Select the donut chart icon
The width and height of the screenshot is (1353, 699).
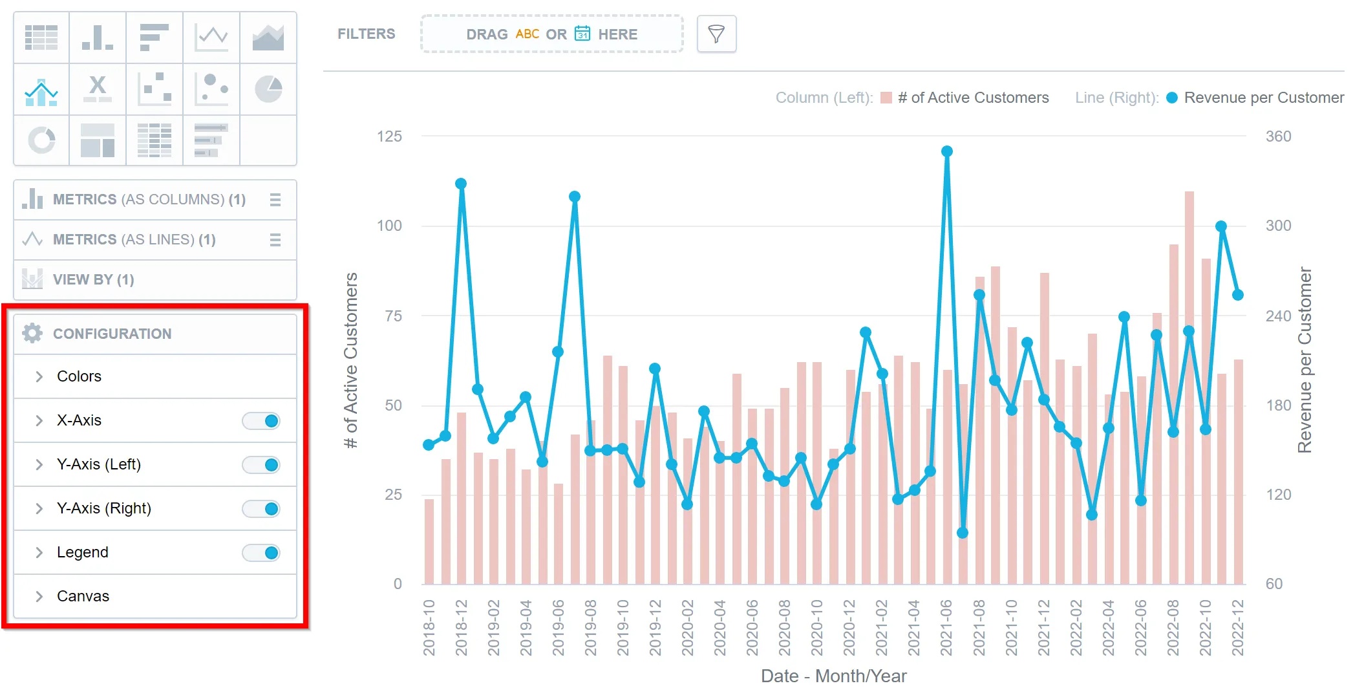(41, 140)
